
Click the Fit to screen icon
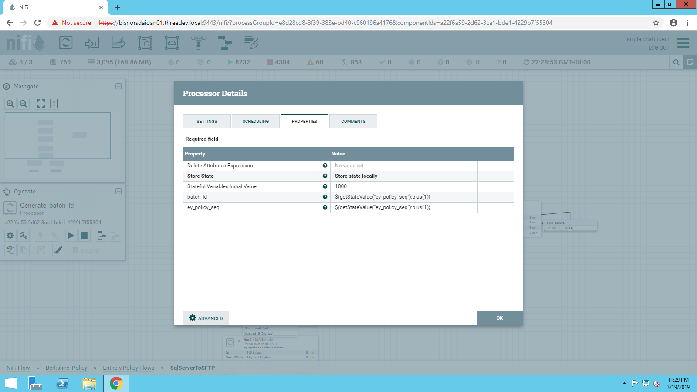[x=41, y=104]
